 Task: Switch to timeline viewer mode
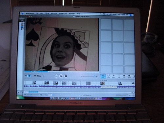29,76
